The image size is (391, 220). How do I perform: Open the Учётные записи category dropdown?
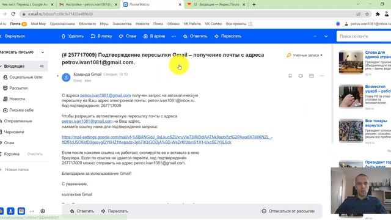click(x=305, y=55)
